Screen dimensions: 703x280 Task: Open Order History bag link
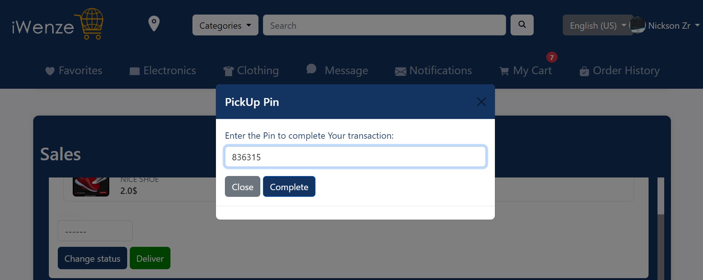(619, 70)
